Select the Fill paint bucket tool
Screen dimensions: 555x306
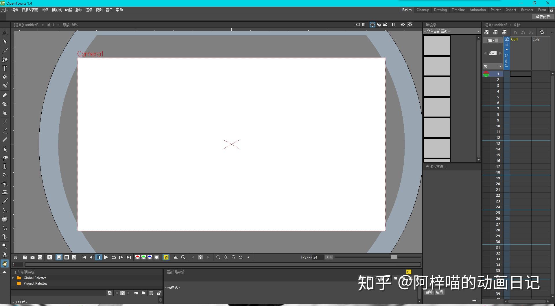tap(5, 77)
